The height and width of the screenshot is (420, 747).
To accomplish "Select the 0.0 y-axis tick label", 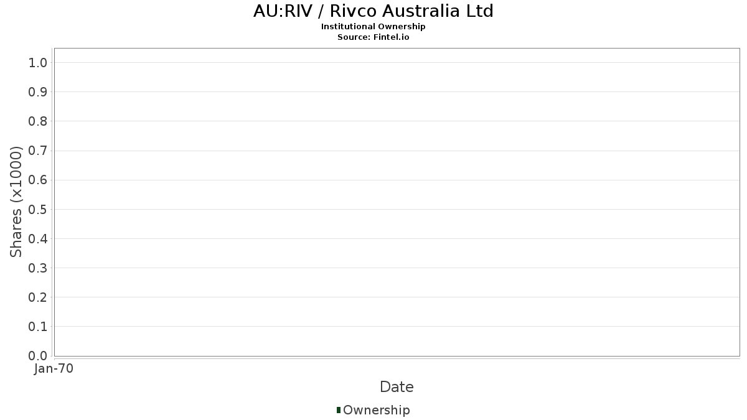I will click(38, 356).
